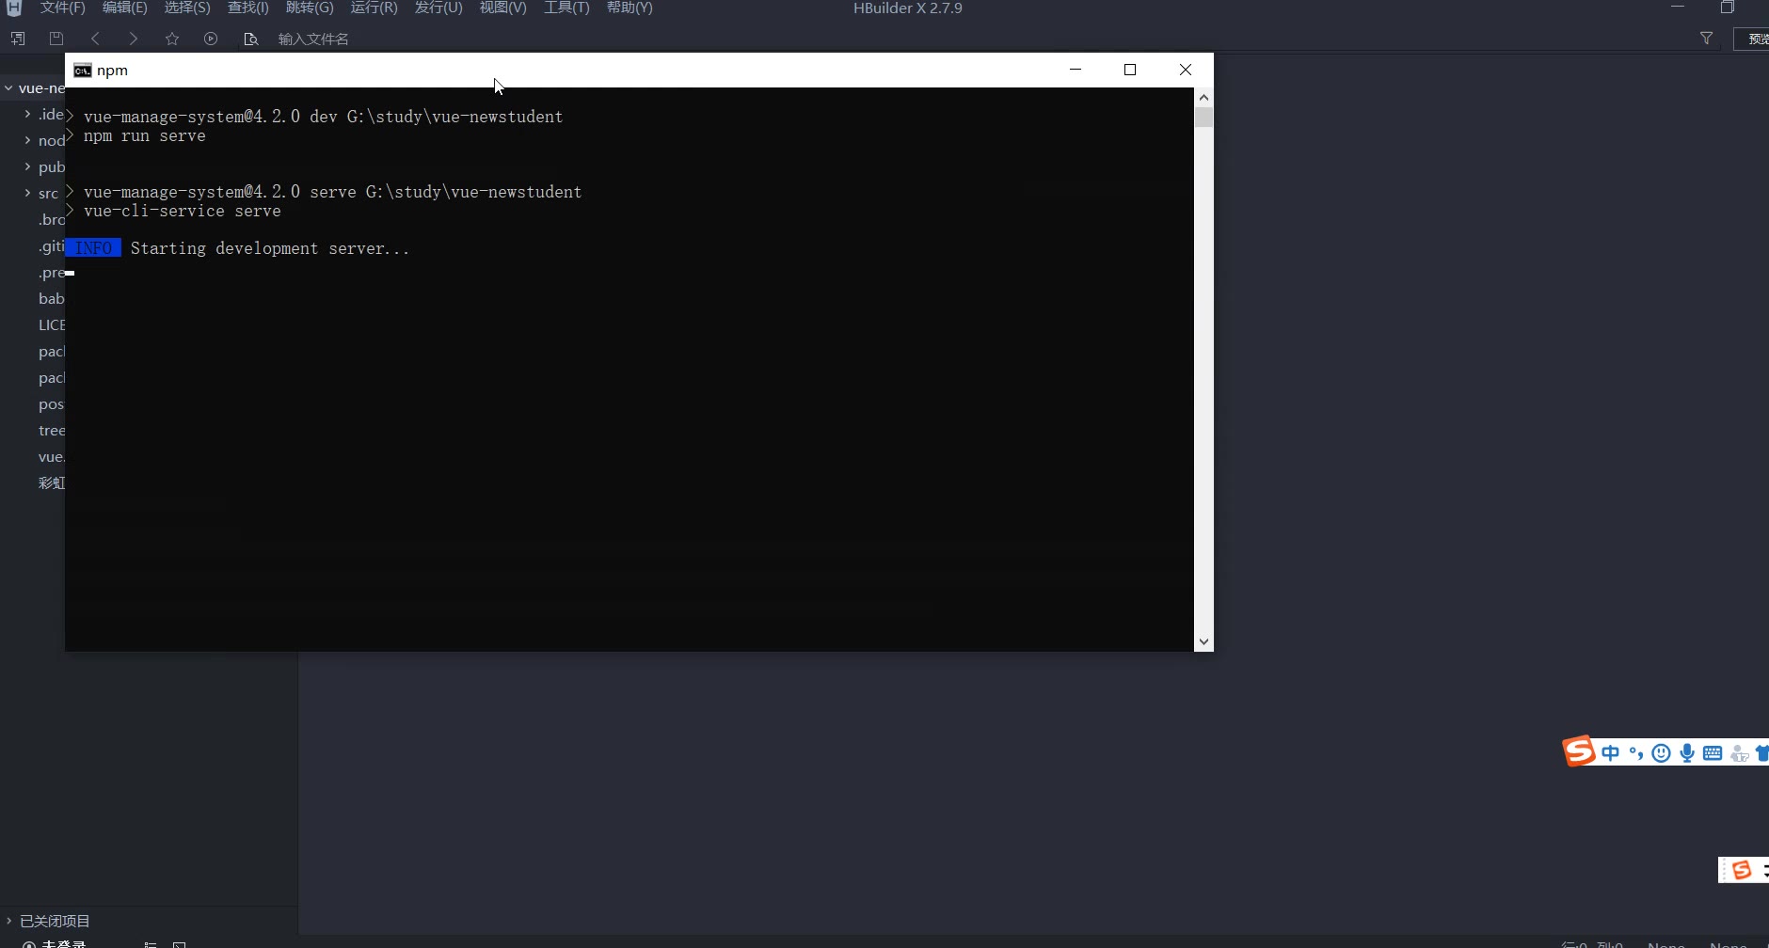Restore the HBuilder X window
This screenshot has width=1769, height=948.
[x=1728, y=8]
